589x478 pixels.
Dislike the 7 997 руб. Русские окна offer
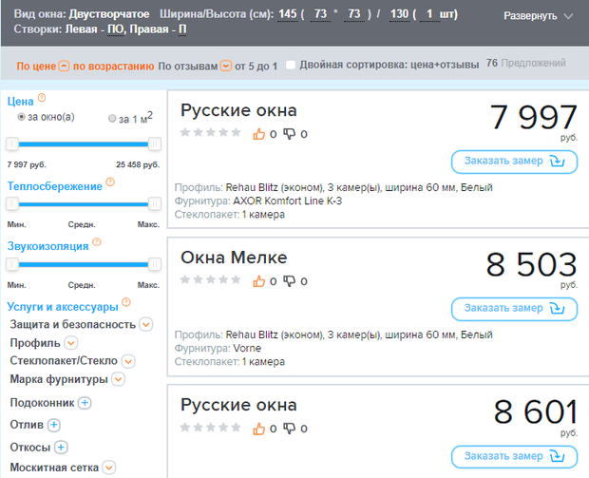289,134
